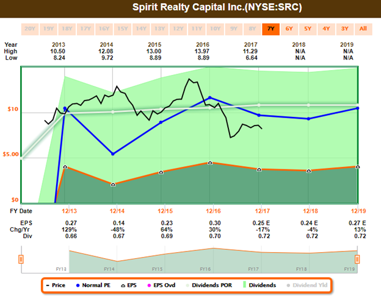Click the 12/14 Normal PE blue point
This screenshot has height=299, width=381.
tap(113, 154)
